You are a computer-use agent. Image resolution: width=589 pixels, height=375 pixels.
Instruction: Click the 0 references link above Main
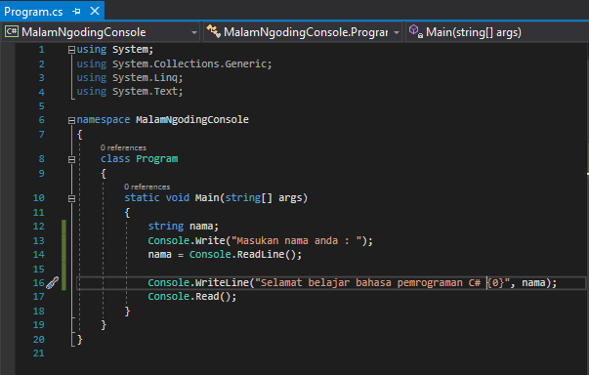[x=147, y=187]
